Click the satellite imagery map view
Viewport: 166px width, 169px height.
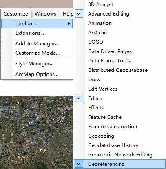point(37,132)
